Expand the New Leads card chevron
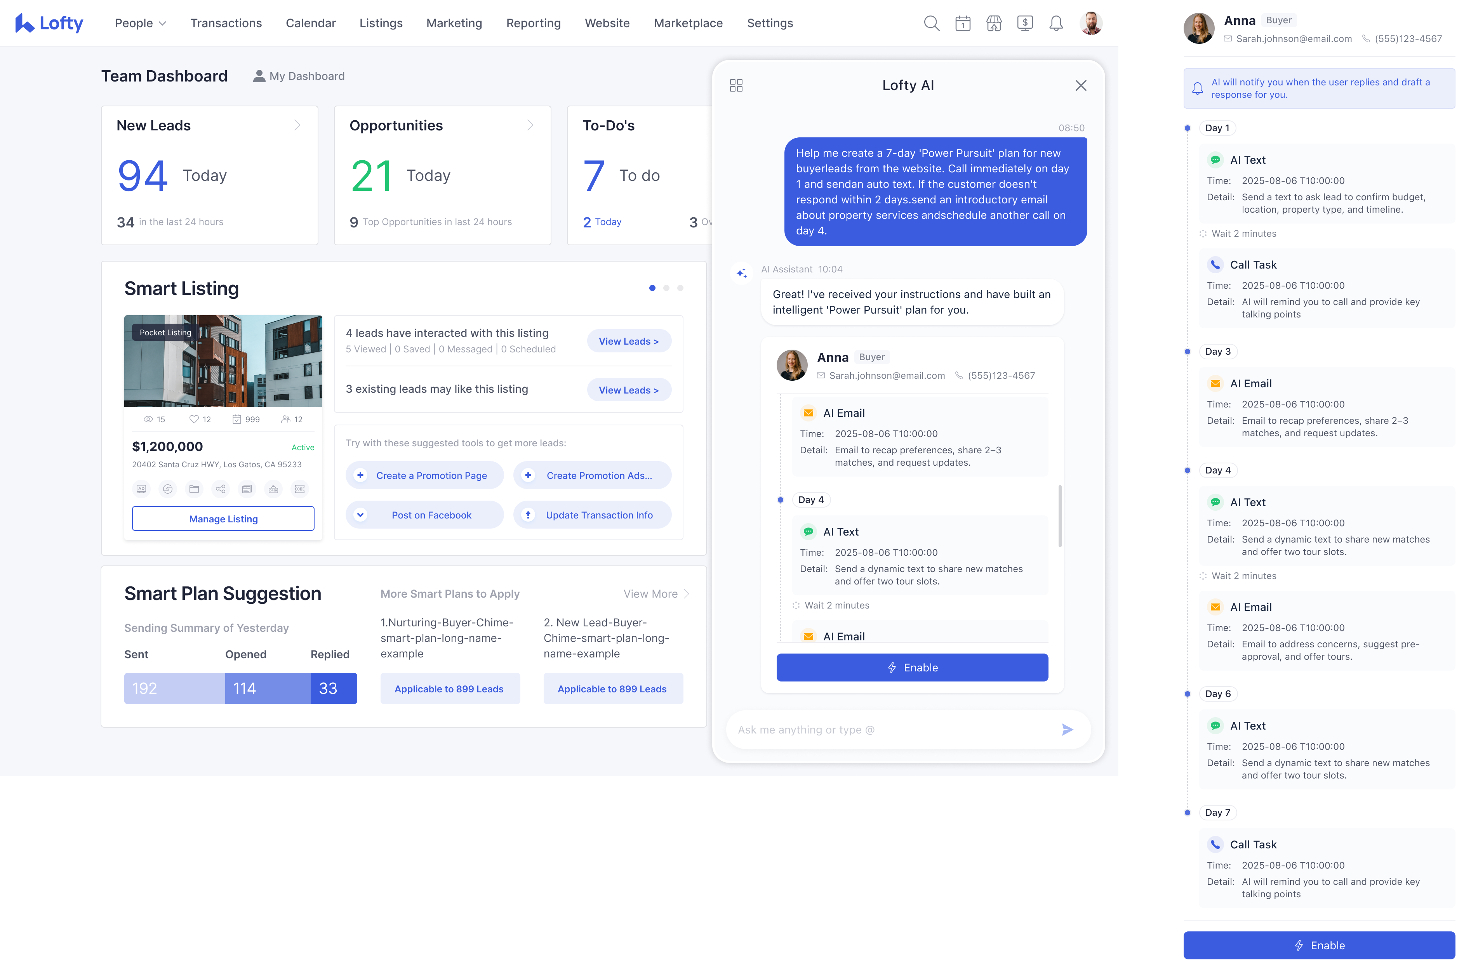Viewport: 1471px width, 971px height. point(297,125)
